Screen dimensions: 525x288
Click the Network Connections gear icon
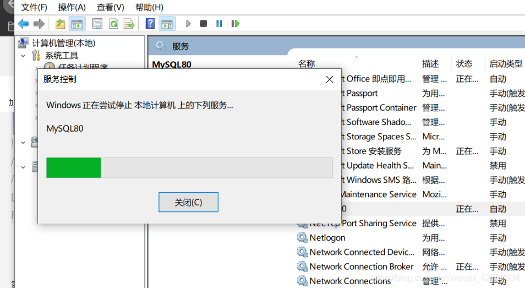(x=302, y=281)
